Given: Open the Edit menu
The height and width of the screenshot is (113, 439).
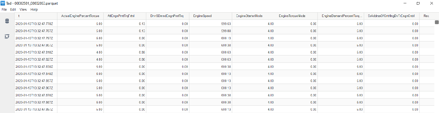Looking at the screenshot, I should click(x=13, y=9).
